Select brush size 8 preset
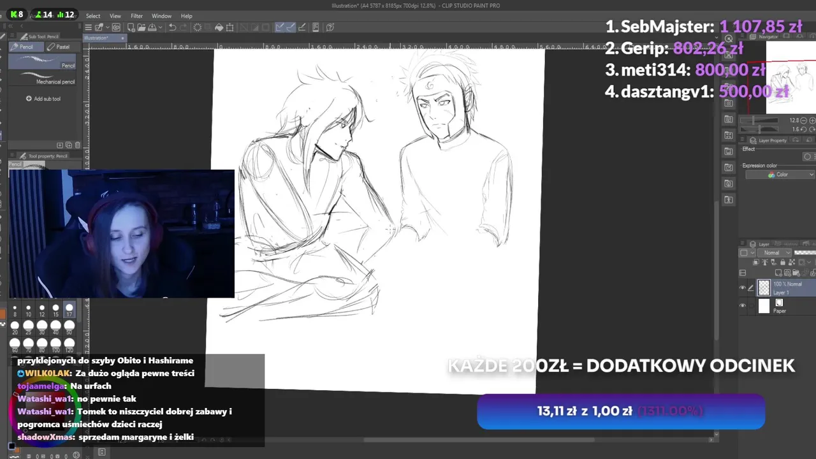816x459 pixels. [15, 310]
